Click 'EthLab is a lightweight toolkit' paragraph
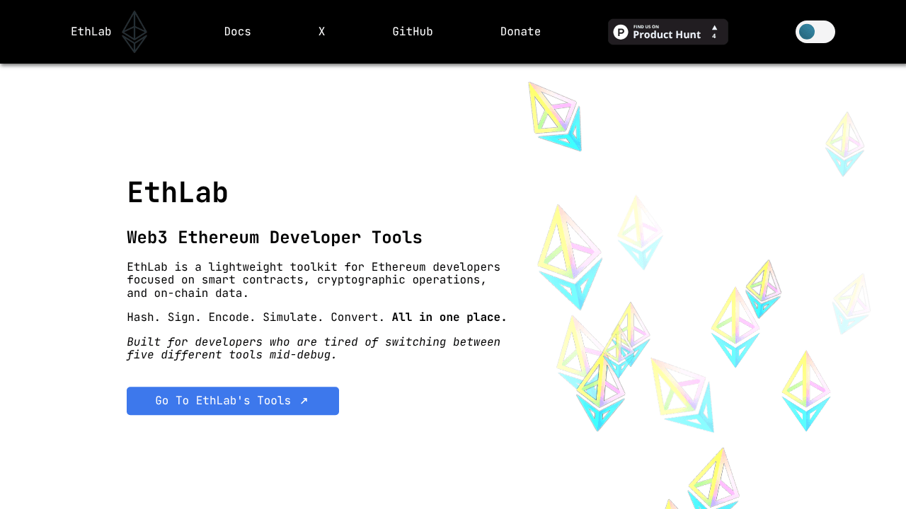The height and width of the screenshot is (509, 906). click(x=314, y=280)
